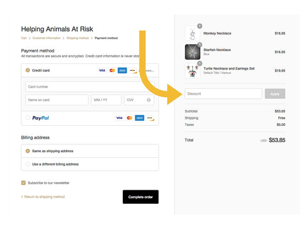Go to Cart breadcrumb

click(x=24, y=38)
